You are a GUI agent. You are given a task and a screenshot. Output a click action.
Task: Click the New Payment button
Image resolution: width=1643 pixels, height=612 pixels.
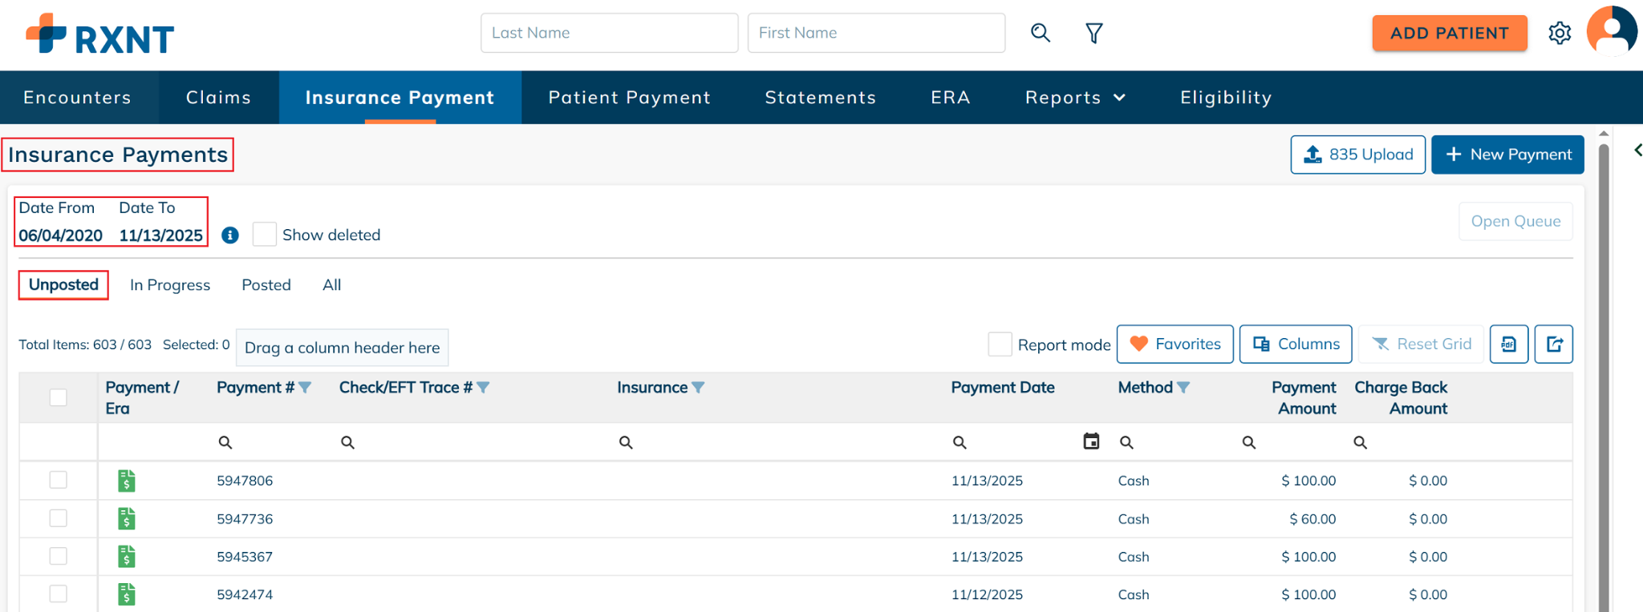point(1507,155)
